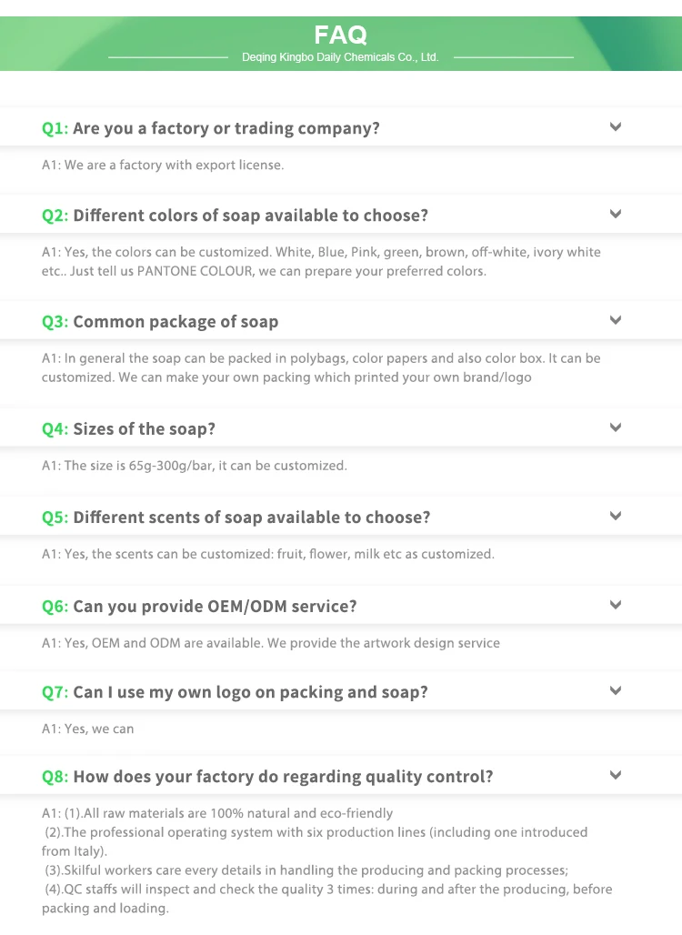Select the 'Different scents of soap' question heading
The height and width of the screenshot is (935, 682).
(x=236, y=518)
